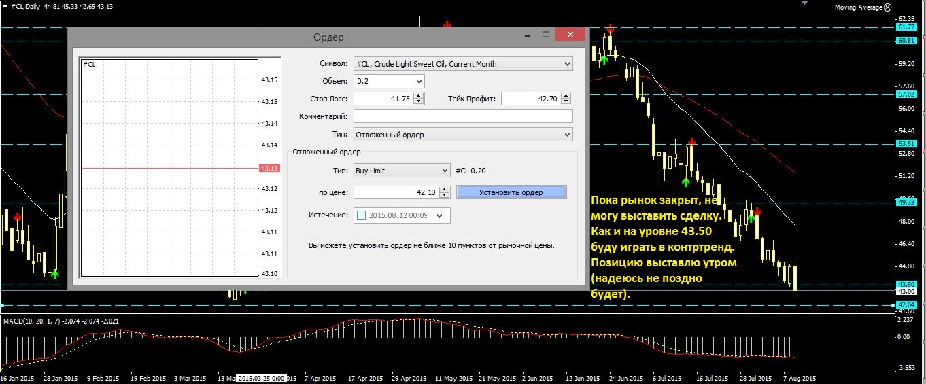Increase Тейк Профит with the up arrow
The image size is (926, 384).
coord(566,96)
